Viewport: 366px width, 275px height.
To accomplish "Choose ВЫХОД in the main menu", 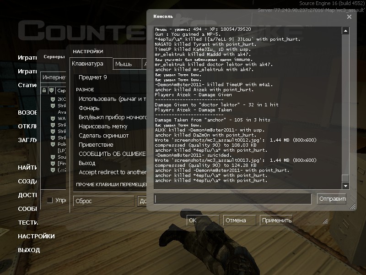I will tap(29, 250).
